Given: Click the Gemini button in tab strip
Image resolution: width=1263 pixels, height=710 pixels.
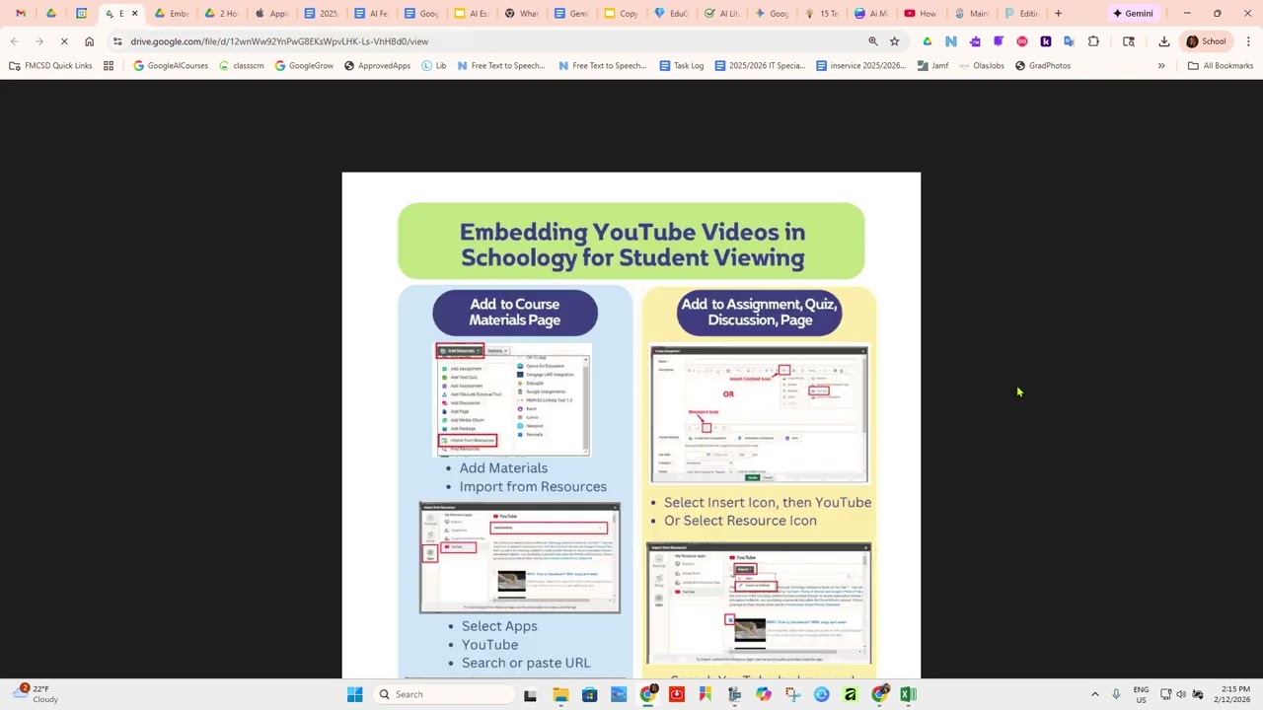Looking at the screenshot, I should (x=1133, y=14).
